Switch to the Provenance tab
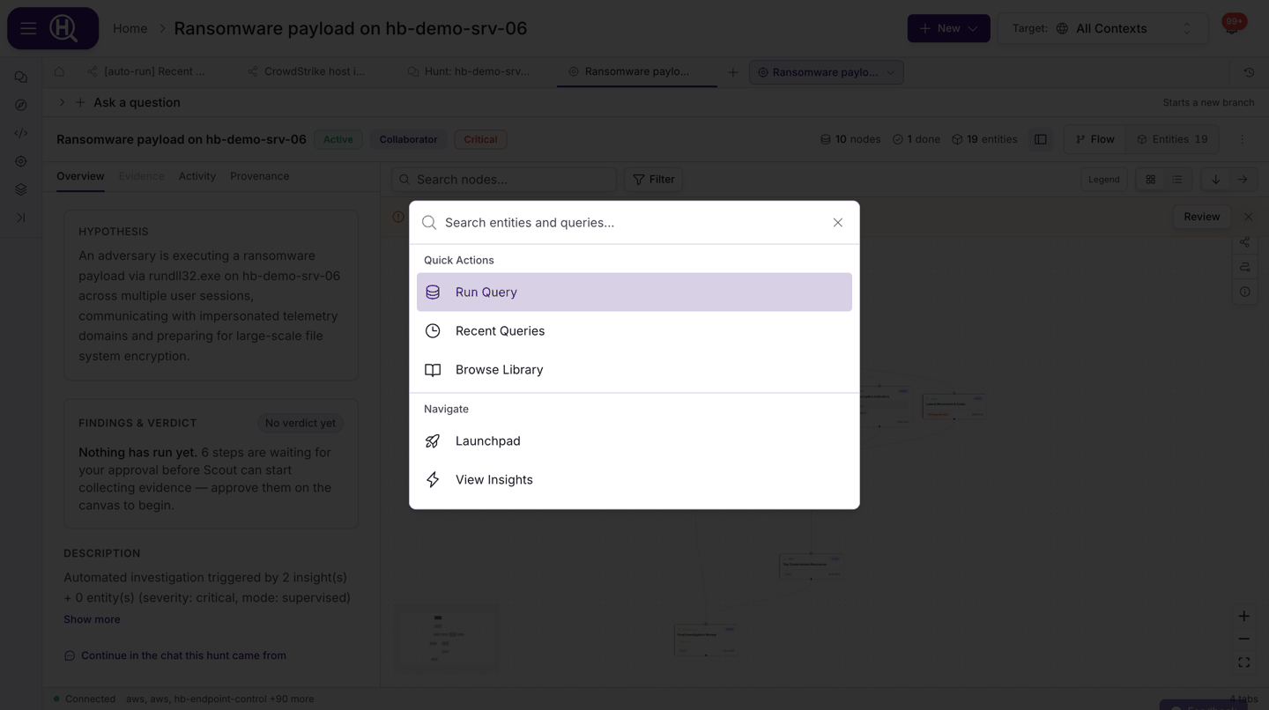Viewport: 1269px width, 710px height. (x=260, y=176)
